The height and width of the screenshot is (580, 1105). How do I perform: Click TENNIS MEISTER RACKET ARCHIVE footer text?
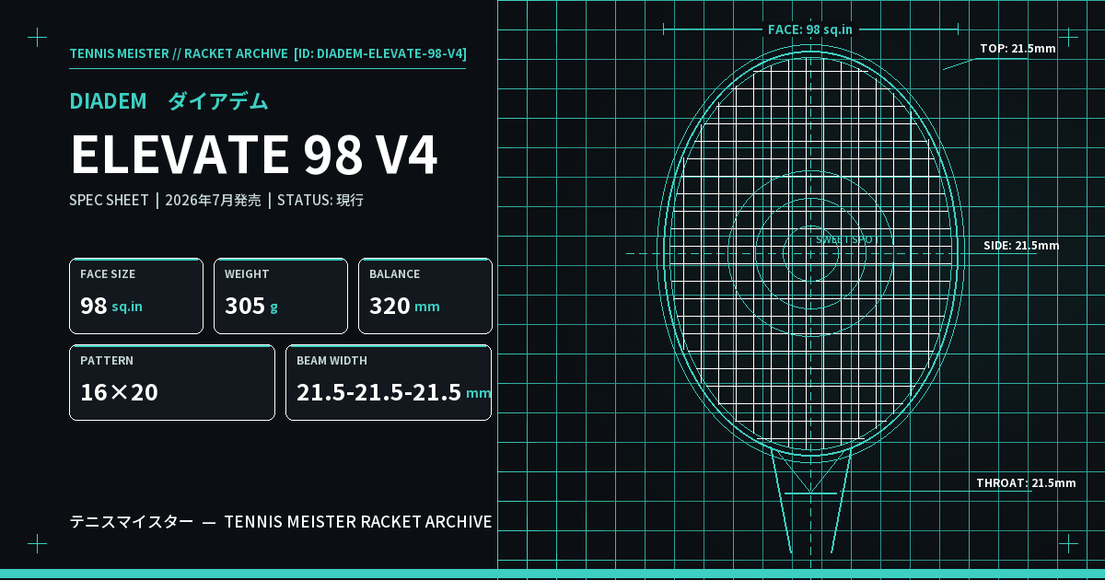click(x=358, y=522)
